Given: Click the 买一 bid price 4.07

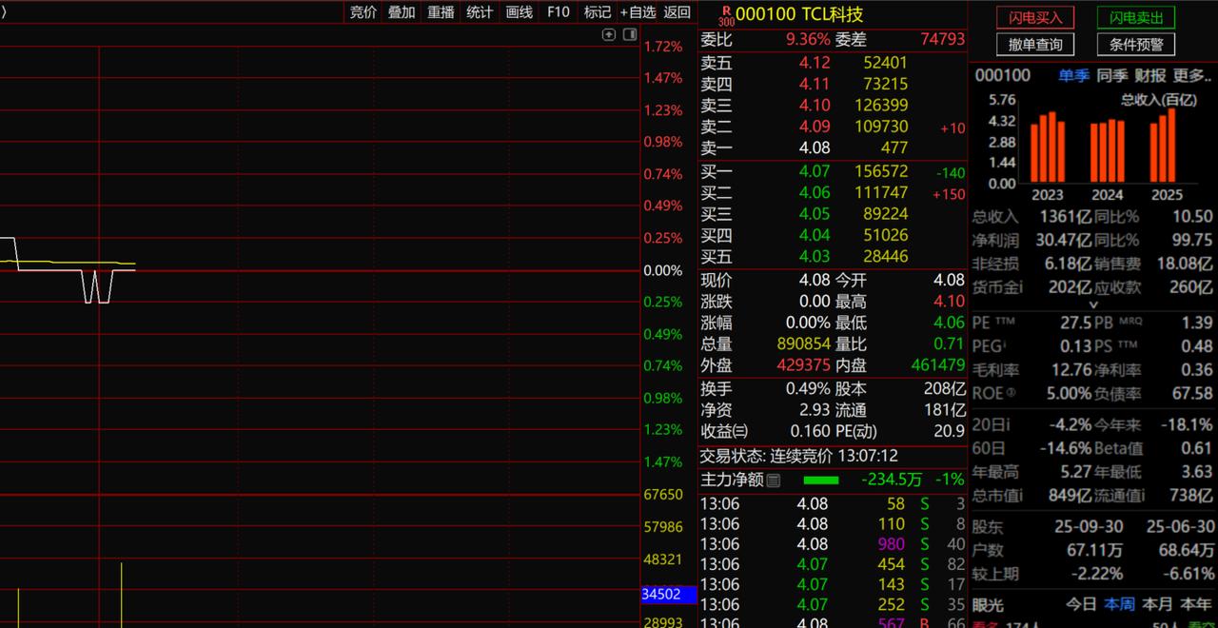Looking at the screenshot, I should point(814,171).
